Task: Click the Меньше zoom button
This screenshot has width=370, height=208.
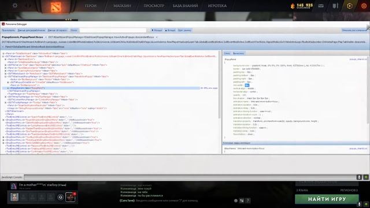Action: tap(157, 31)
